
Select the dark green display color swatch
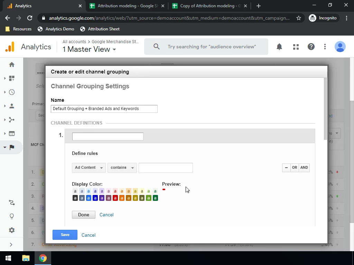pyautogui.click(x=155, y=198)
